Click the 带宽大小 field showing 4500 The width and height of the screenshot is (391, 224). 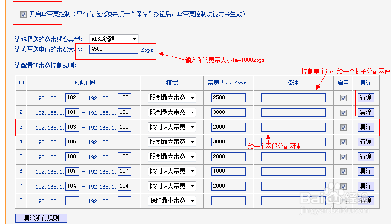click(x=114, y=49)
